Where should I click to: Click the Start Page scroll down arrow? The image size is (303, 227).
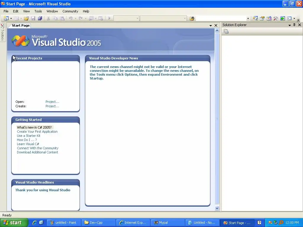click(x=217, y=208)
